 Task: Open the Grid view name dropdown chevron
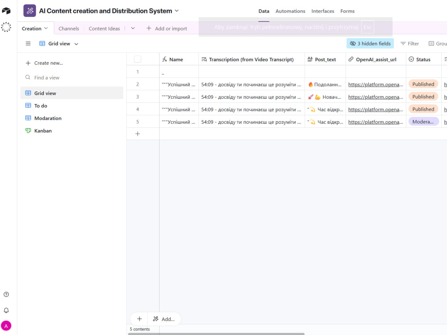point(76,44)
